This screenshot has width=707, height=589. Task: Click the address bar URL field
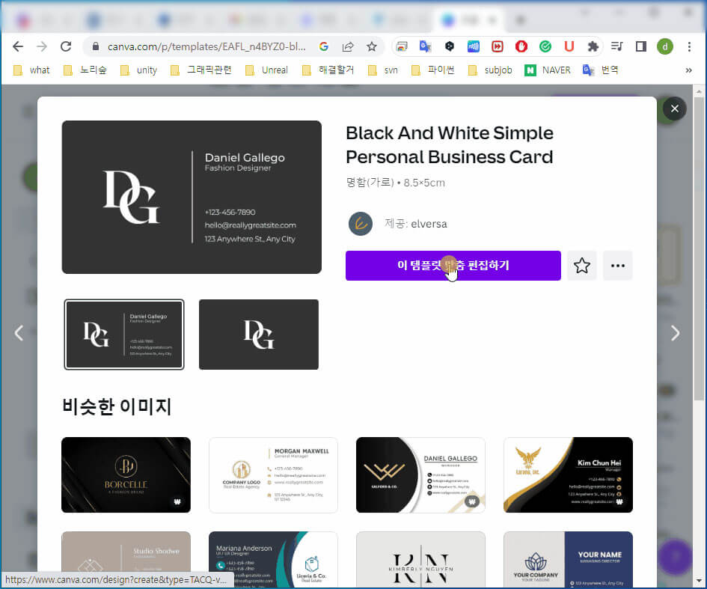[x=206, y=46]
